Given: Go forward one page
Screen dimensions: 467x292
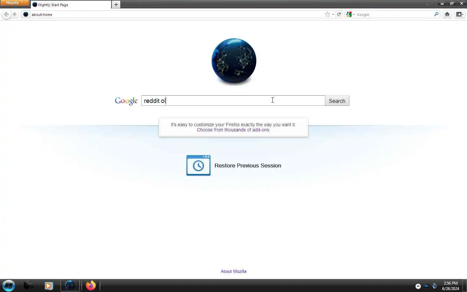Looking at the screenshot, I should tap(14, 14).
